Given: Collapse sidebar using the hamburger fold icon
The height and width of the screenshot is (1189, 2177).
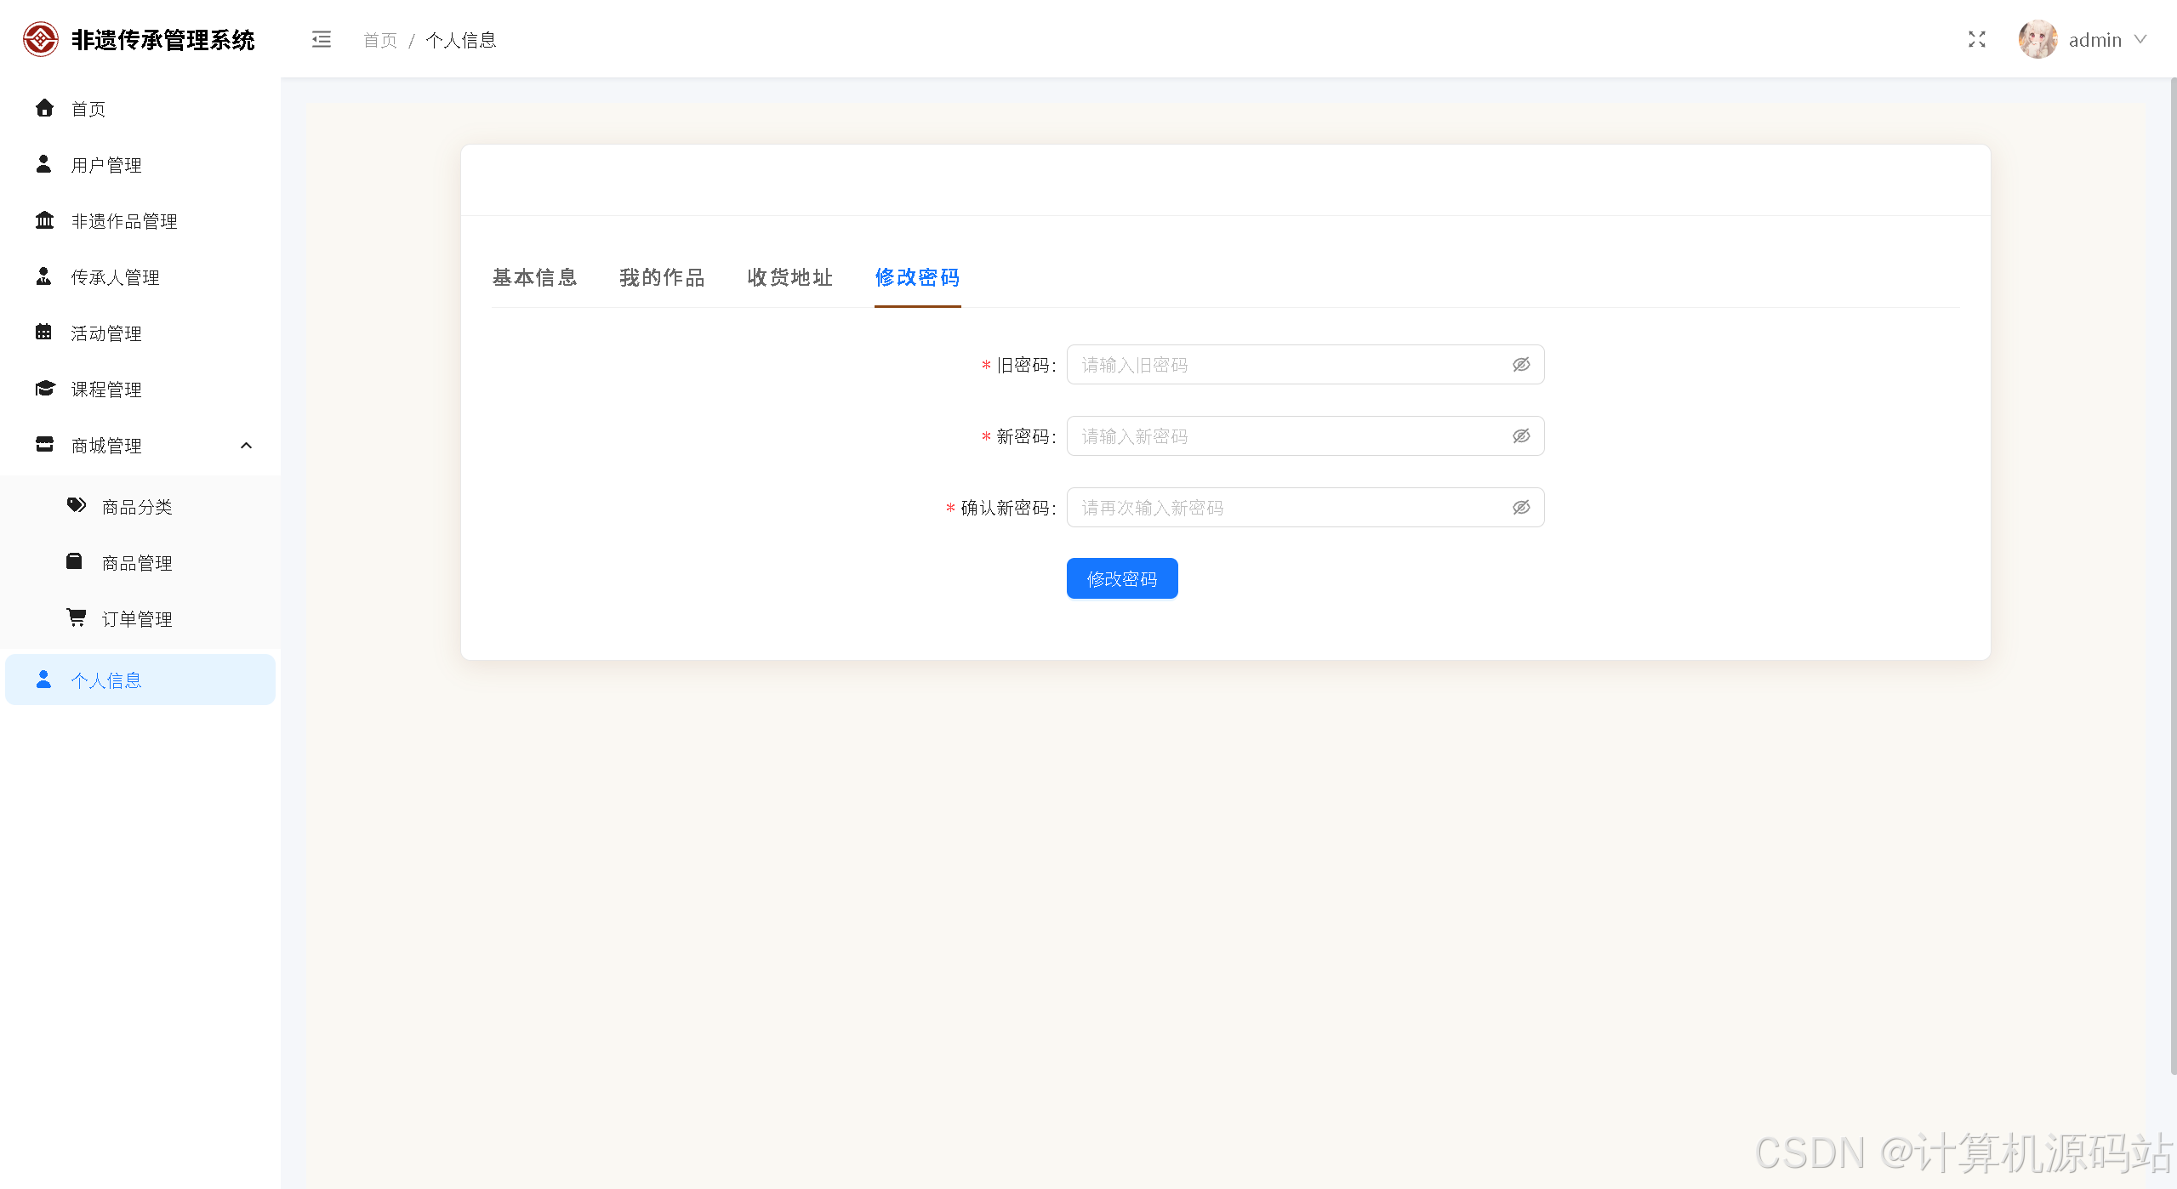Looking at the screenshot, I should tap(321, 40).
